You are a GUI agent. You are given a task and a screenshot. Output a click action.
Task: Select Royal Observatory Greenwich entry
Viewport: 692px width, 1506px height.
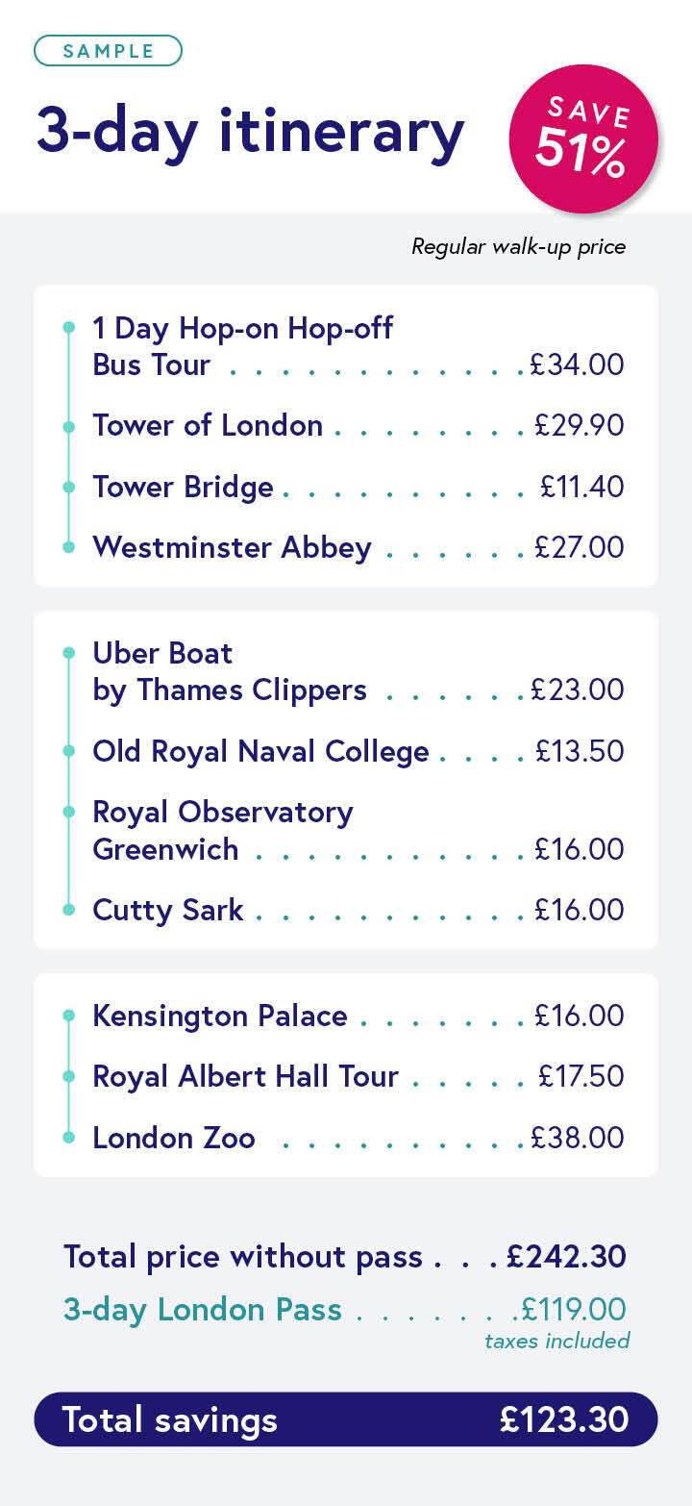click(x=358, y=830)
